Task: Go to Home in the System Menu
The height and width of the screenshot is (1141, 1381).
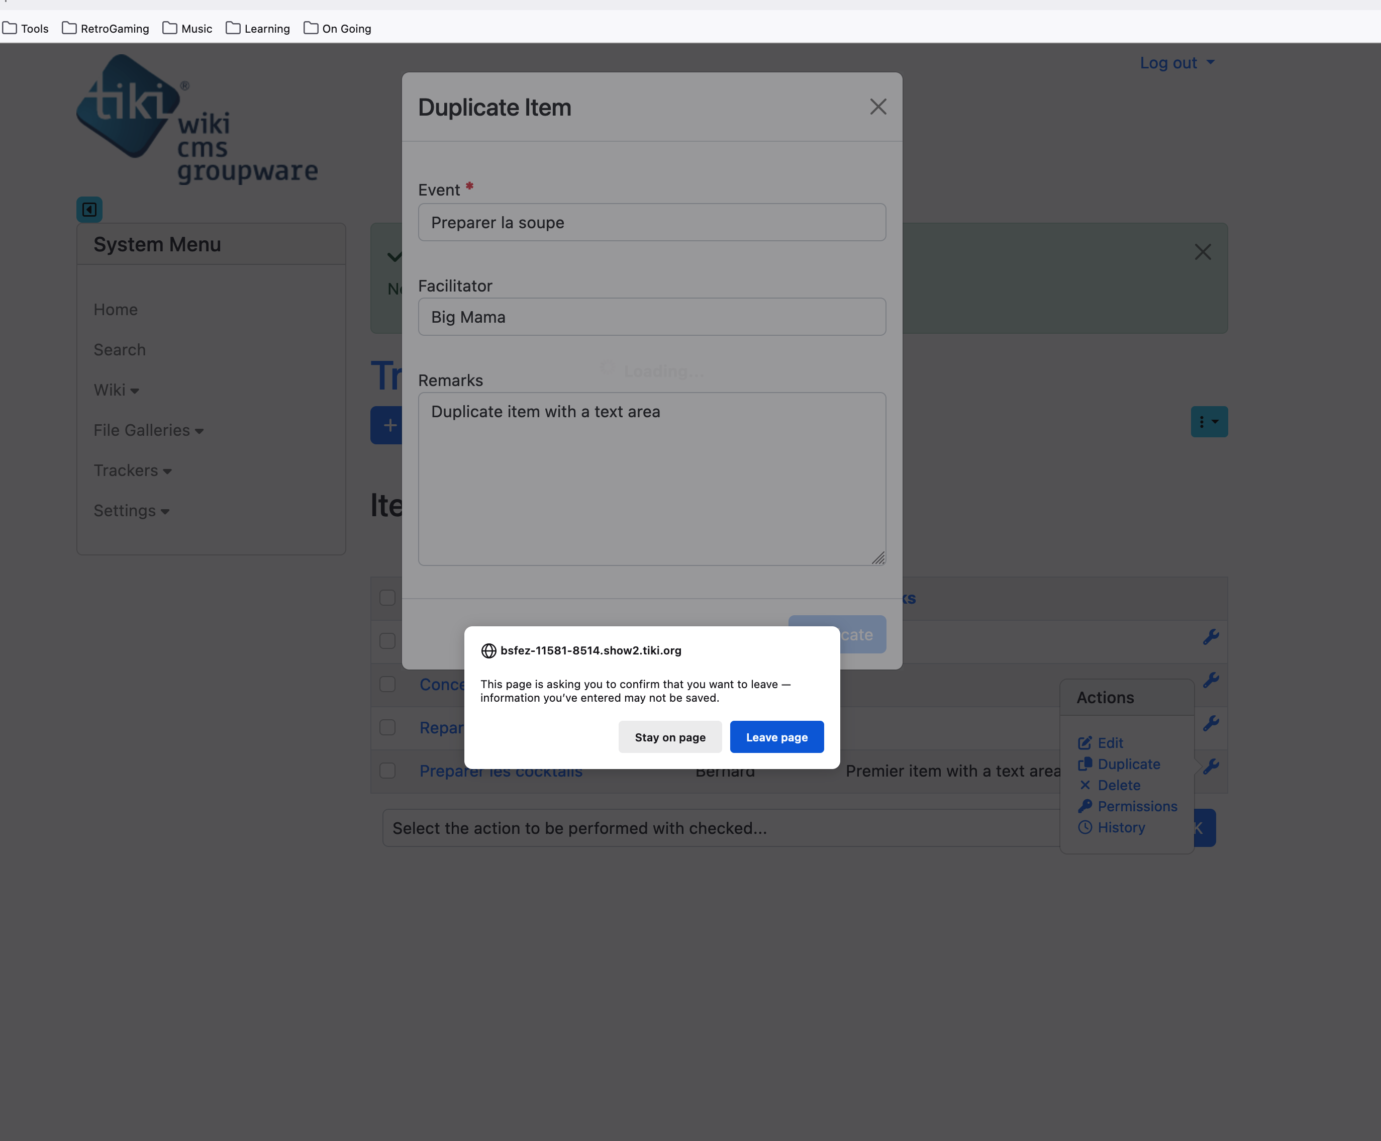Action: coord(116,310)
